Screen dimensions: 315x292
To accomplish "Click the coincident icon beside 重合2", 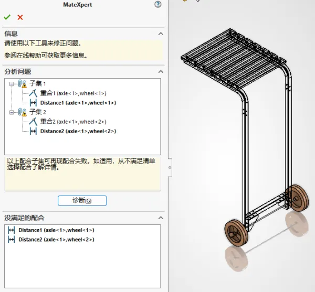I will pyautogui.click(x=33, y=122).
